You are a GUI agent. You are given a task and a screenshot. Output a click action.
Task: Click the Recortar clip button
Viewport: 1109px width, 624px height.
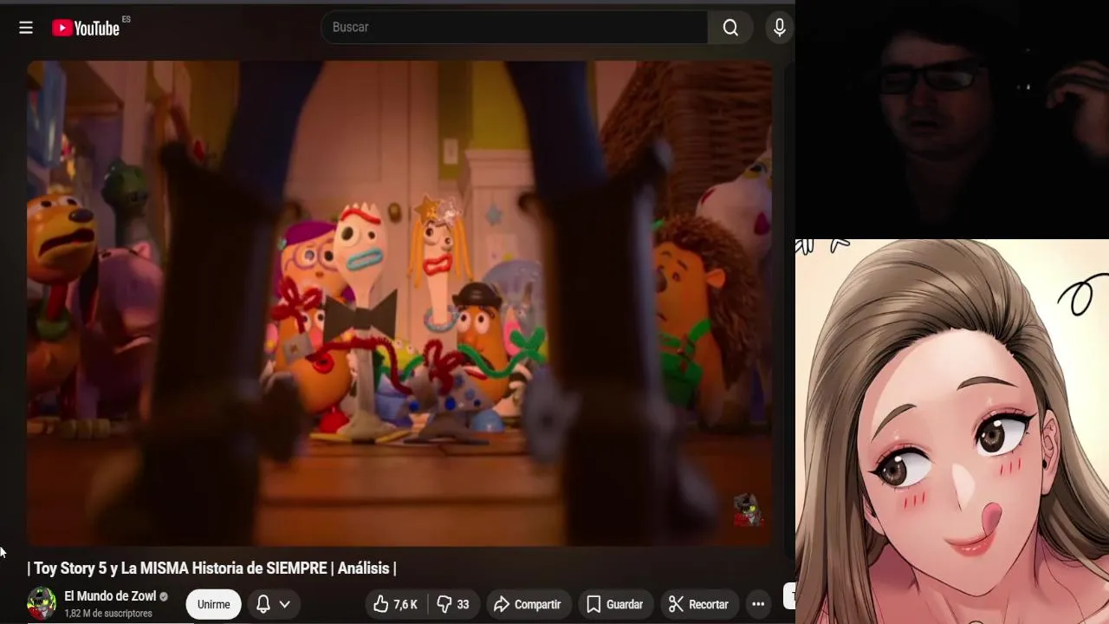(x=698, y=604)
